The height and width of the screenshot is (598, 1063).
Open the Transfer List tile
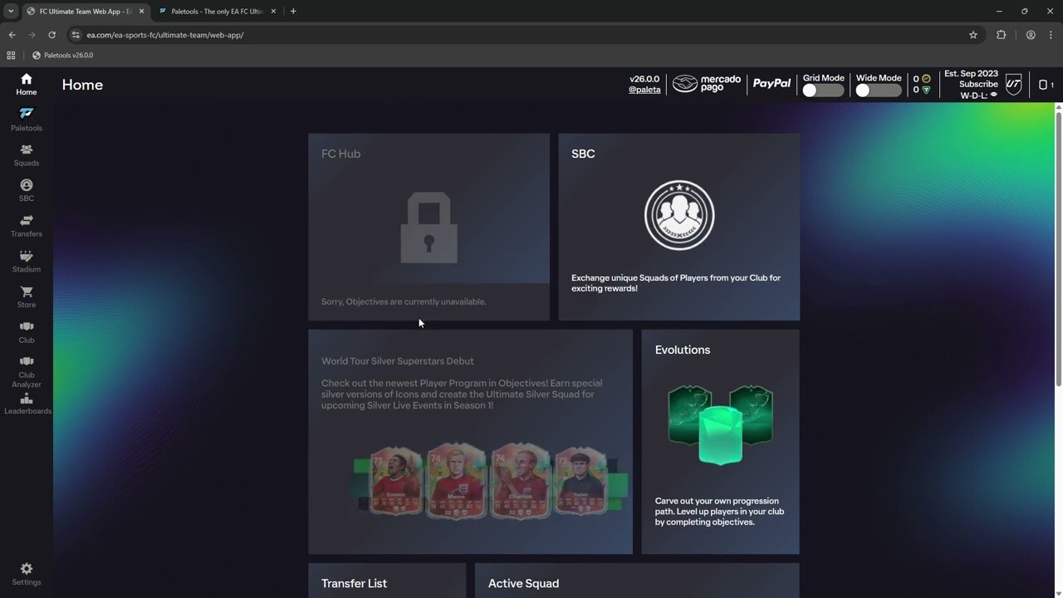(x=387, y=581)
